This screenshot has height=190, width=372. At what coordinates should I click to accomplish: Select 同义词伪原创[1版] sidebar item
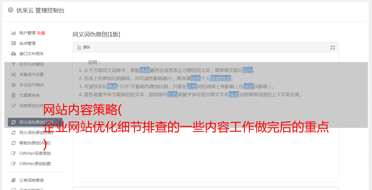click(x=35, y=122)
